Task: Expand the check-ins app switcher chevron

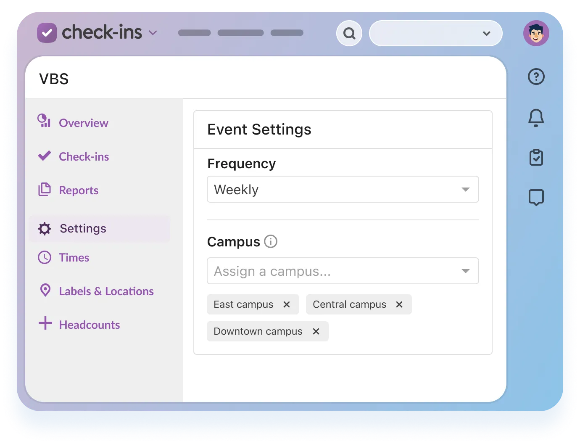Action: (153, 33)
